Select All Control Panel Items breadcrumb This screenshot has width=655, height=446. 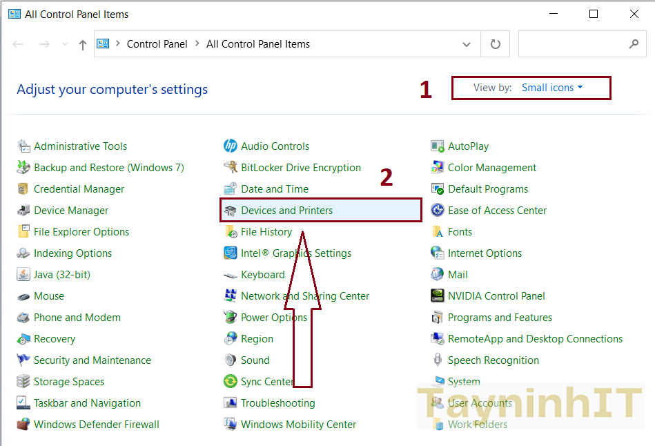[258, 44]
